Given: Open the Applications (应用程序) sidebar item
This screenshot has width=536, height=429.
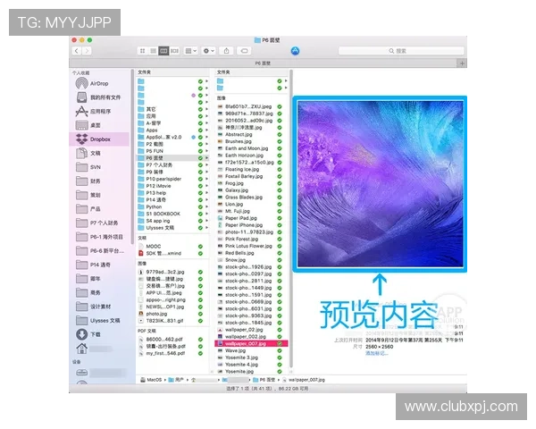Looking at the screenshot, I should point(99,112).
